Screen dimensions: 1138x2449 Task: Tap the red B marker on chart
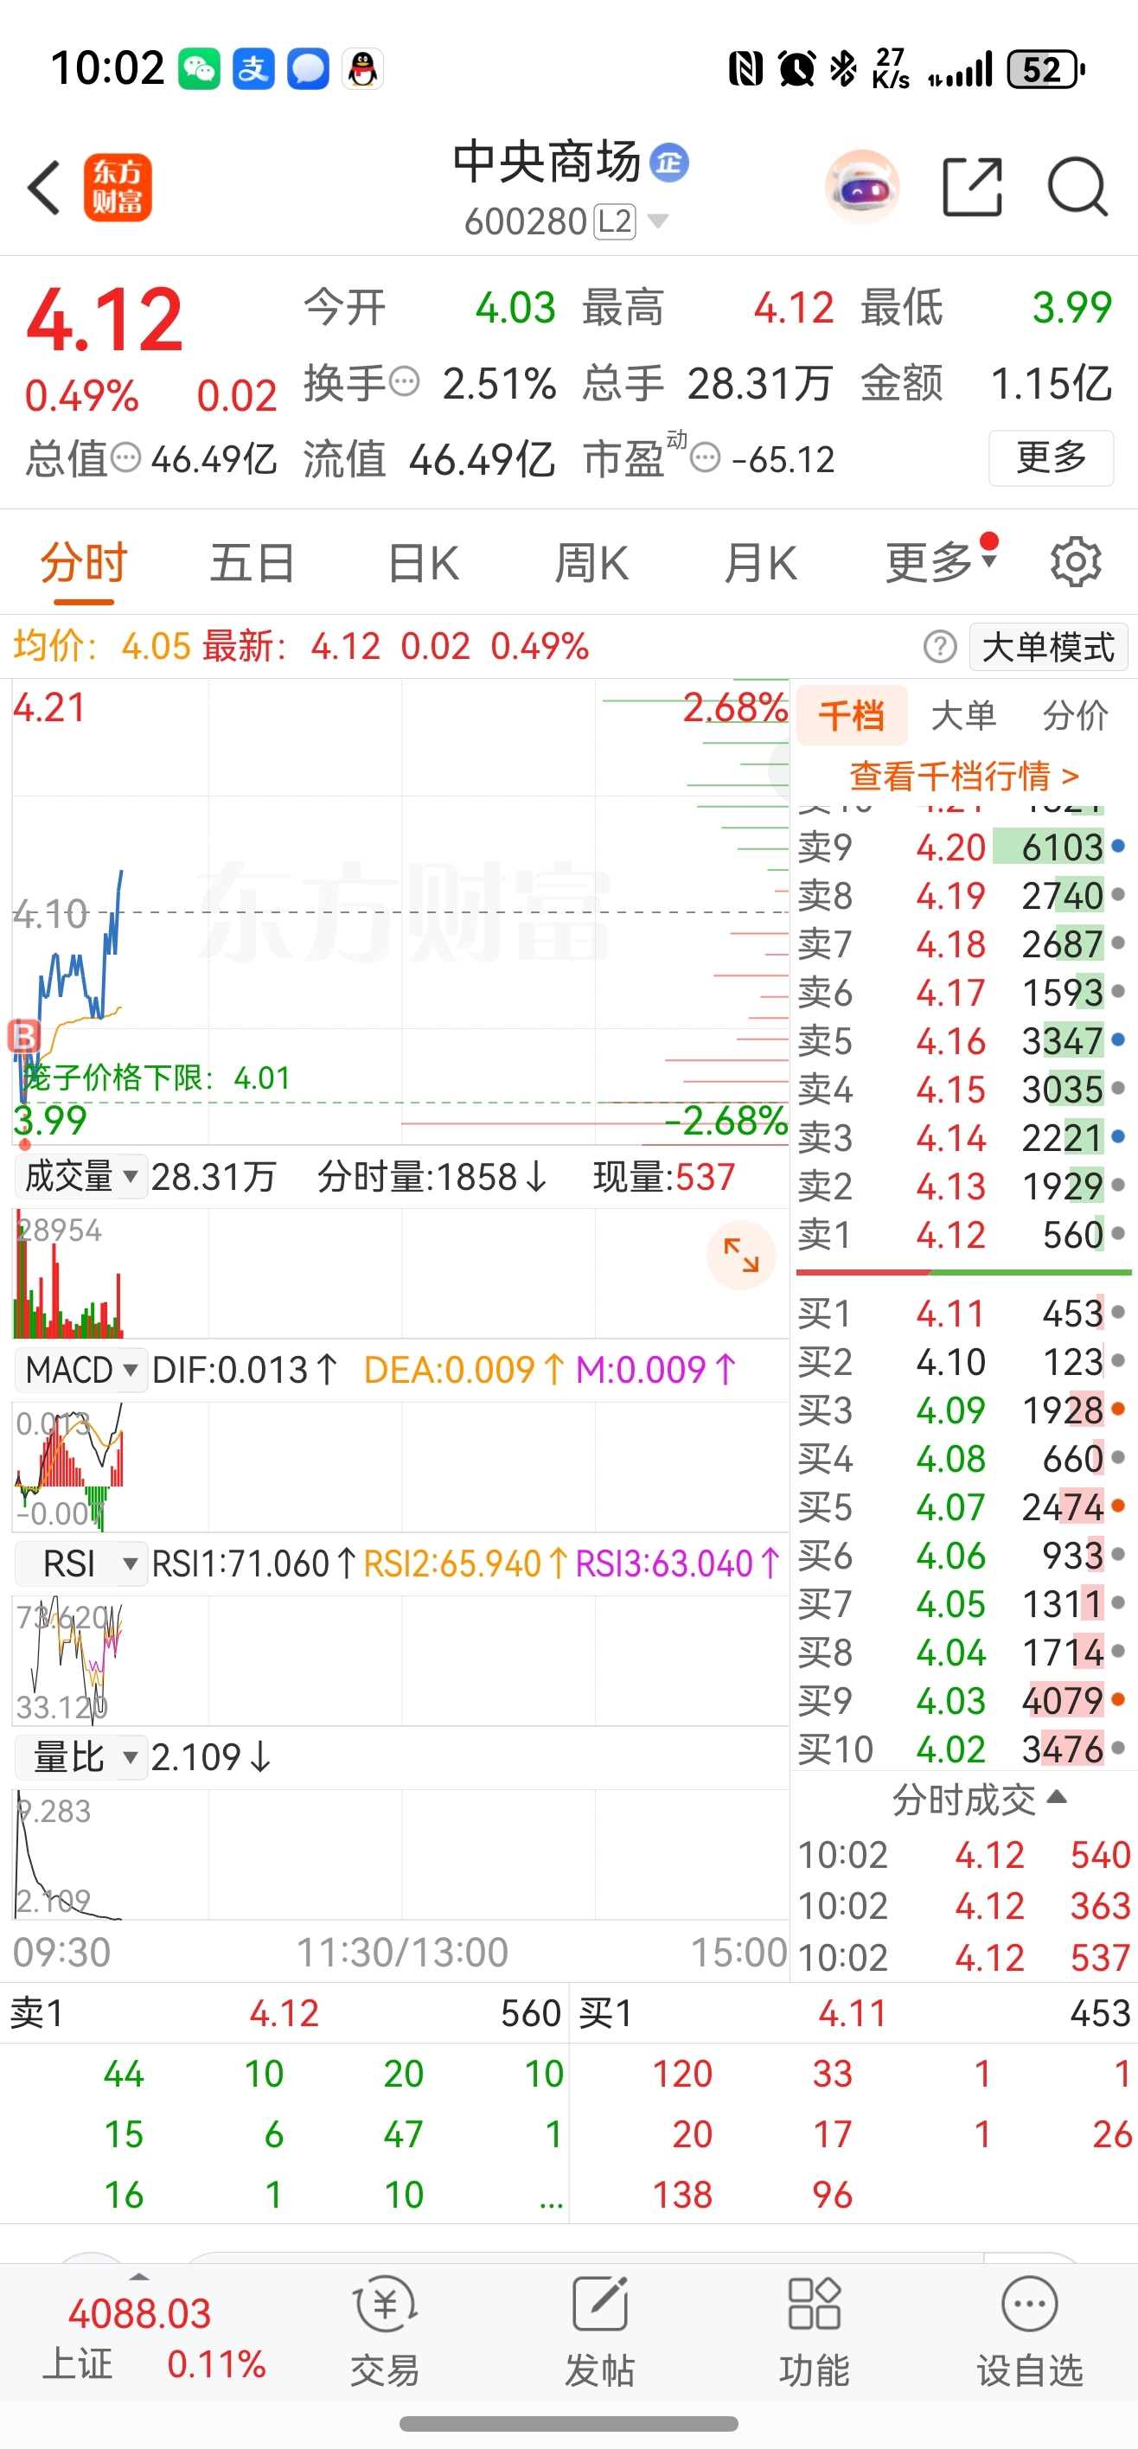pyautogui.click(x=23, y=1035)
